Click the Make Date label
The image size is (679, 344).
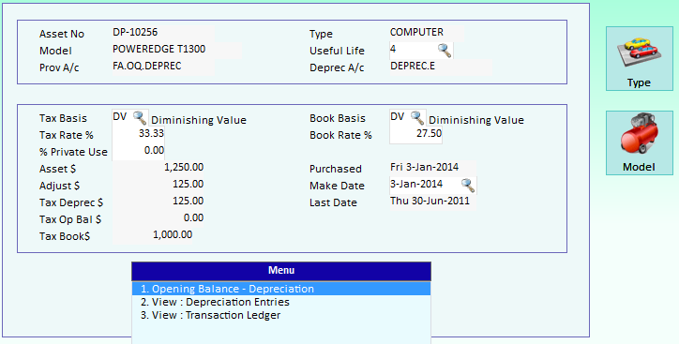pos(337,187)
